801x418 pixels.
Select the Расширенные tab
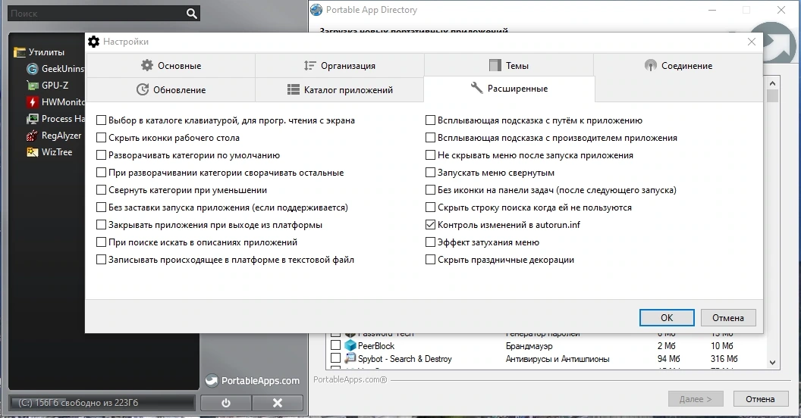[x=509, y=89]
